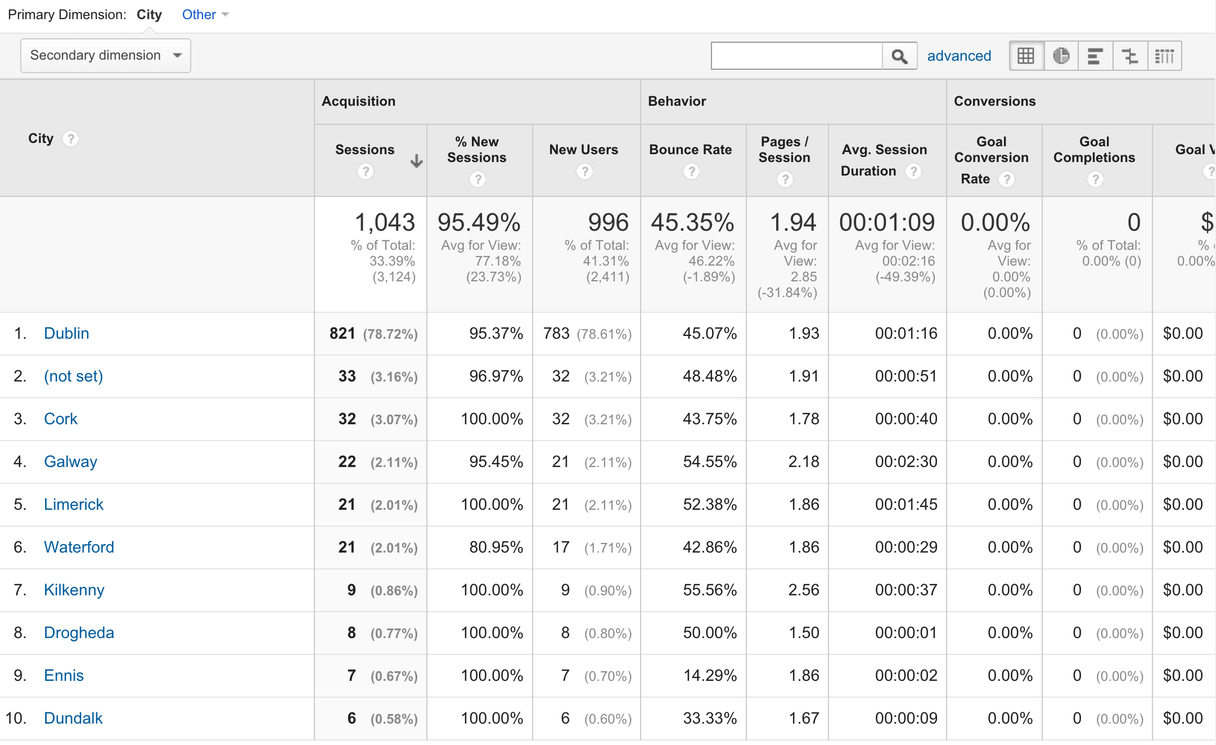Open the (not set) city link
Image resolution: width=1216 pixels, height=745 pixels.
[x=74, y=376]
